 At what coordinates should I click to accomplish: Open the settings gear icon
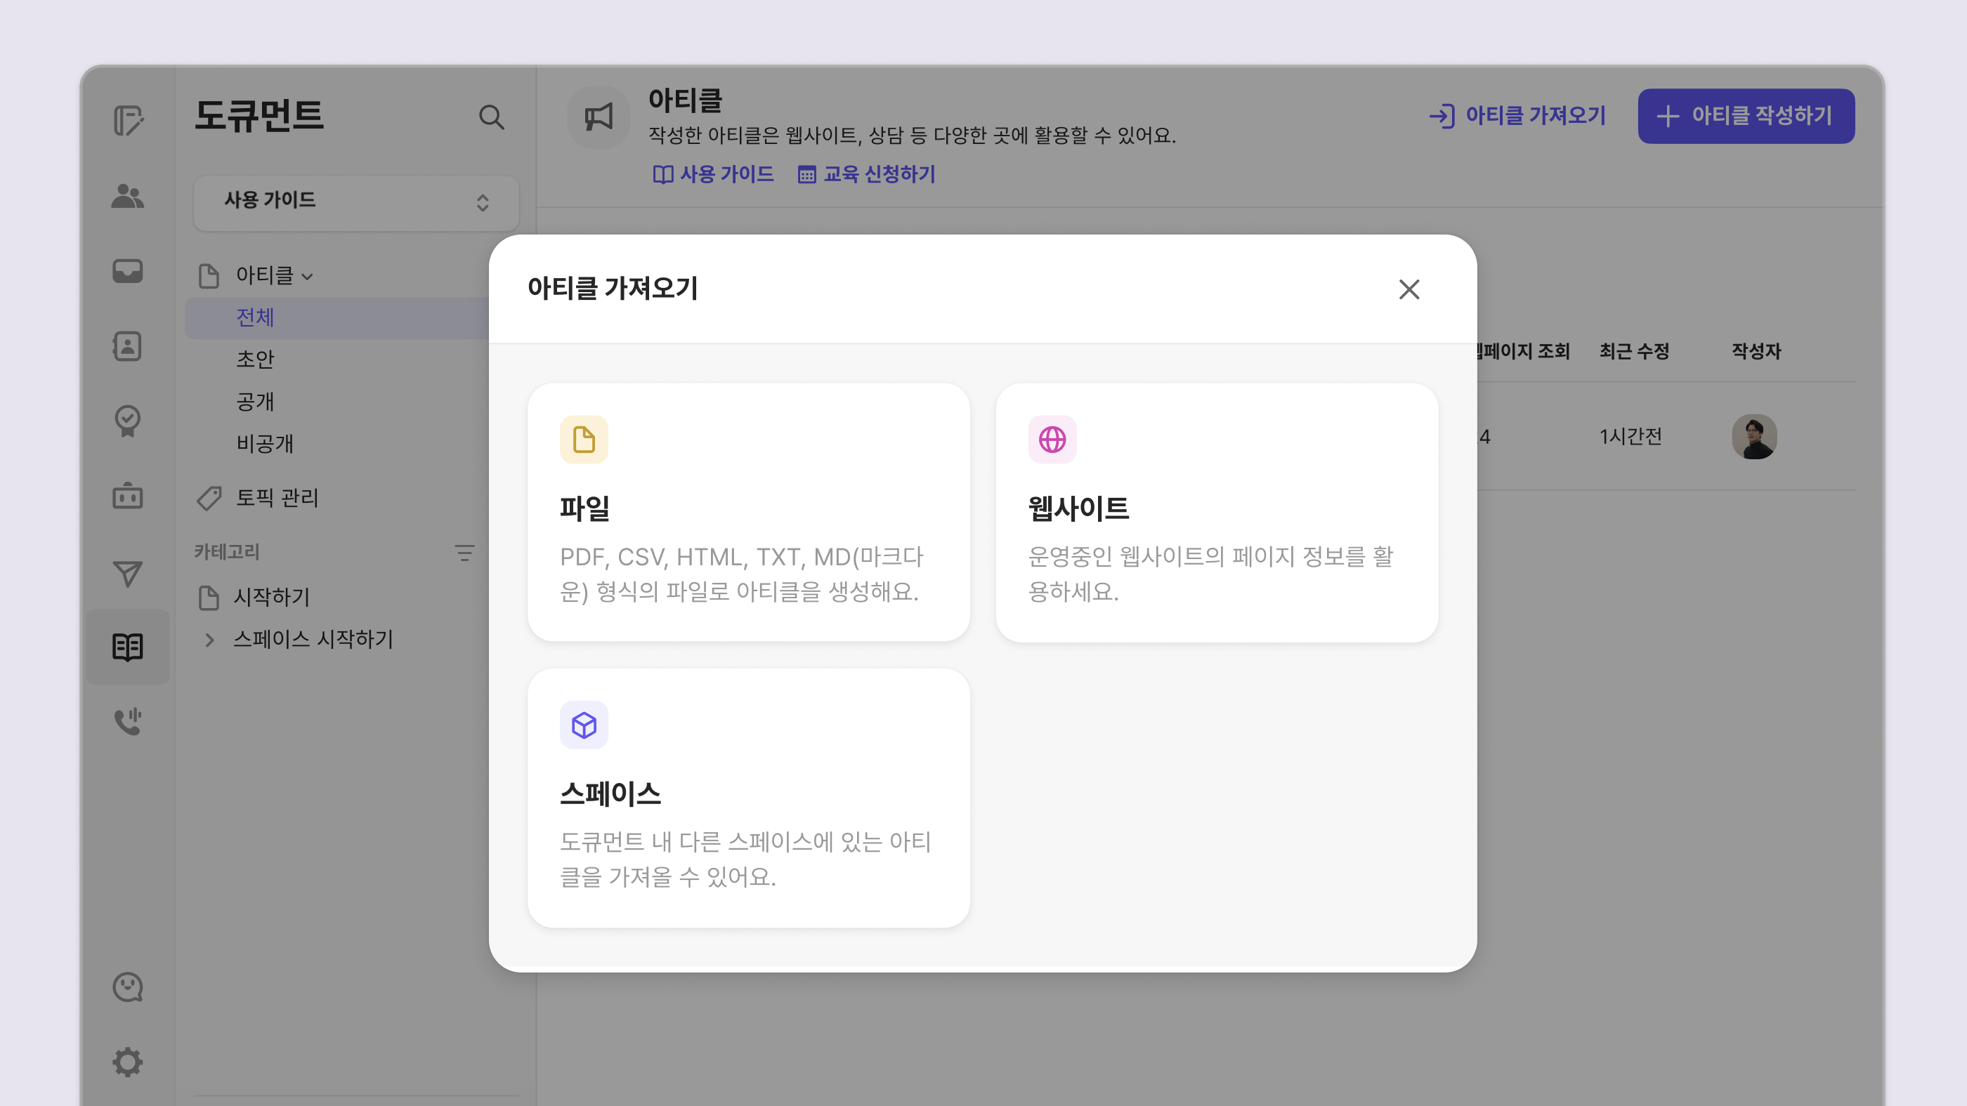click(x=126, y=1062)
